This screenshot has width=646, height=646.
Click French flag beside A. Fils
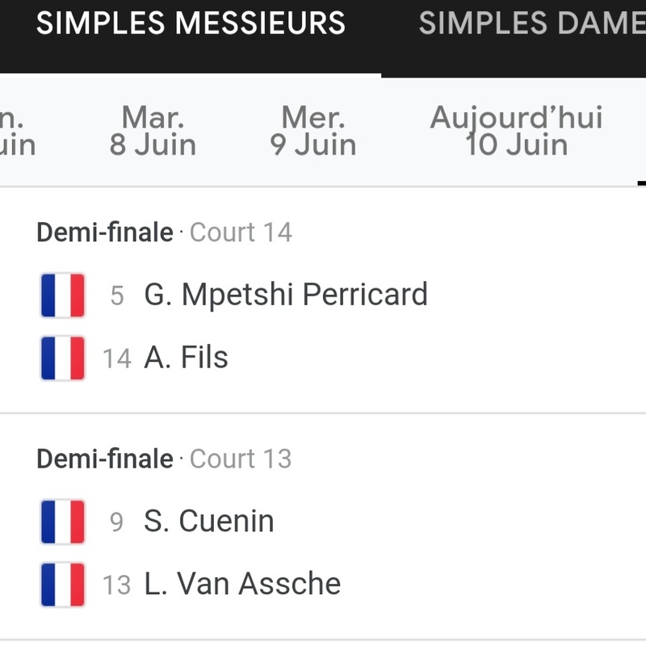[63, 358]
